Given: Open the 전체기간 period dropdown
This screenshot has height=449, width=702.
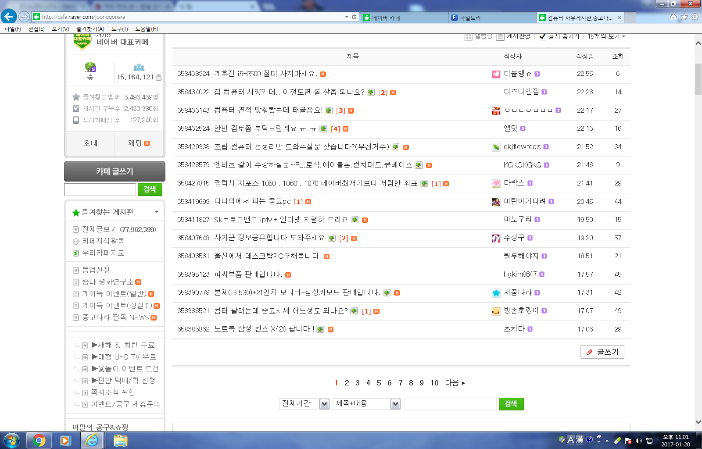Looking at the screenshot, I should 324,404.
